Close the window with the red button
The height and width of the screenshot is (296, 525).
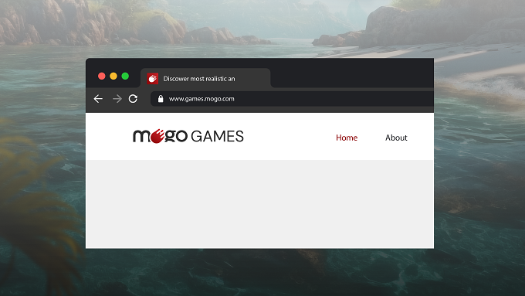point(101,76)
